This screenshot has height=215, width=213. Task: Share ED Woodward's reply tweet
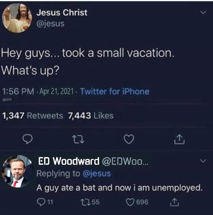click(175, 202)
